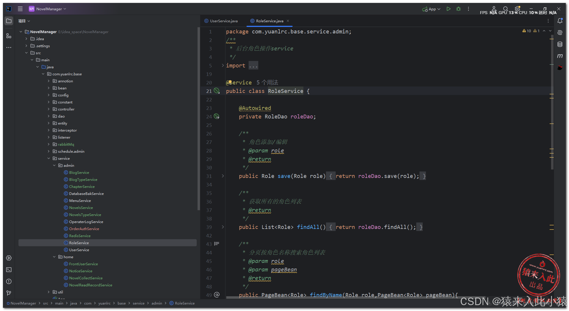Image resolution: width=569 pixels, height=311 pixels.
Task: Expand the .idea folder
Action: 26,39
